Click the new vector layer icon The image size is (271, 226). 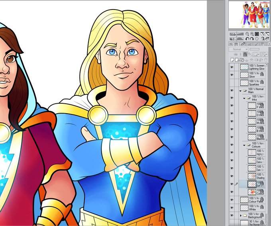click(237, 60)
